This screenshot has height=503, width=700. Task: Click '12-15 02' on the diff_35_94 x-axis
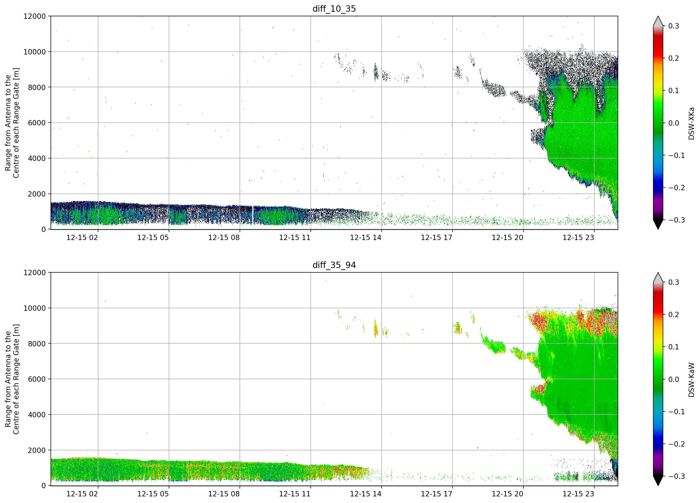tap(82, 494)
